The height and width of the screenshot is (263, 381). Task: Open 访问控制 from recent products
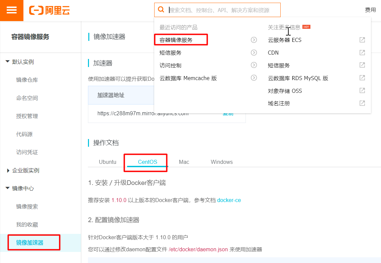[x=170, y=65]
